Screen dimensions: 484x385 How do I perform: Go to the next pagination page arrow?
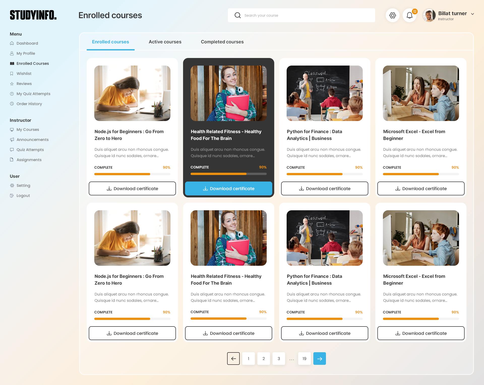point(319,359)
